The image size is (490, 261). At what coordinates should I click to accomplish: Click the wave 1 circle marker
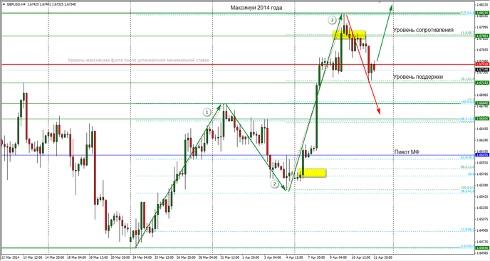pyautogui.click(x=207, y=112)
